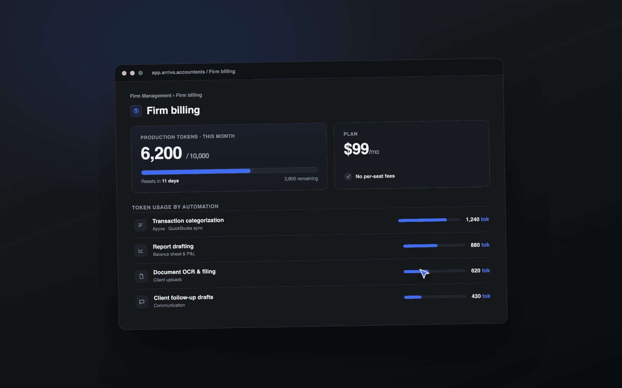Select the Document OCR & filing row title

tap(184, 272)
